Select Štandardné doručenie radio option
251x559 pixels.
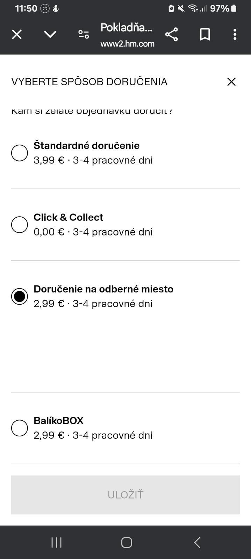[20, 153]
